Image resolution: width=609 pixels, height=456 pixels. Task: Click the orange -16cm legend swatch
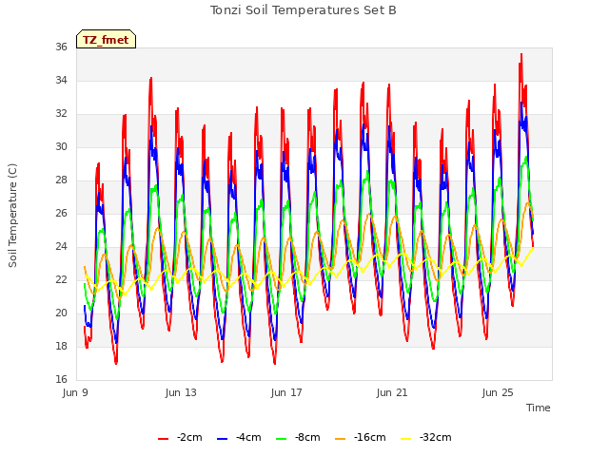pos(341,439)
